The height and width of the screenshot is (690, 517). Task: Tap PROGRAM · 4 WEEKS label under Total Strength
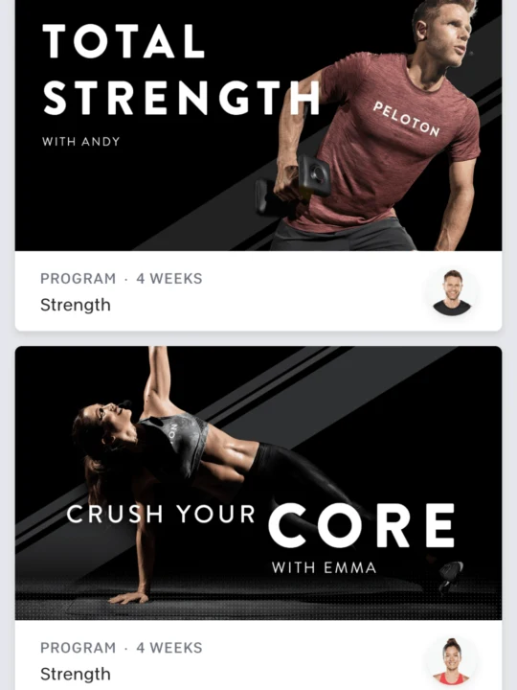[122, 279]
